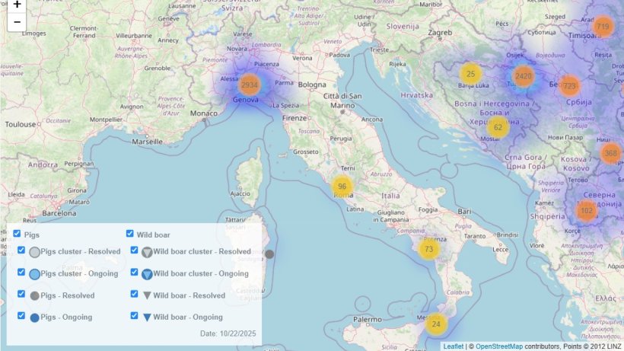624x351 pixels.
Task: Click the 62 cluster marker near Mostar
Action: [498, 127]
